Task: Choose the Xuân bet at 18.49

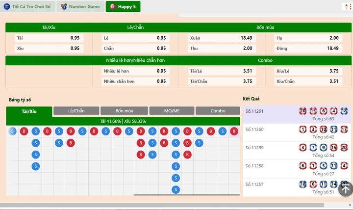Action: point(222,38)
